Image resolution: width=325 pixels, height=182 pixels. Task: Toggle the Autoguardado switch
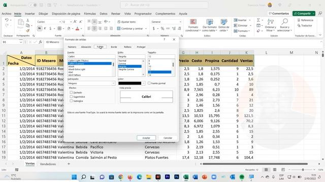coord(32,5)
